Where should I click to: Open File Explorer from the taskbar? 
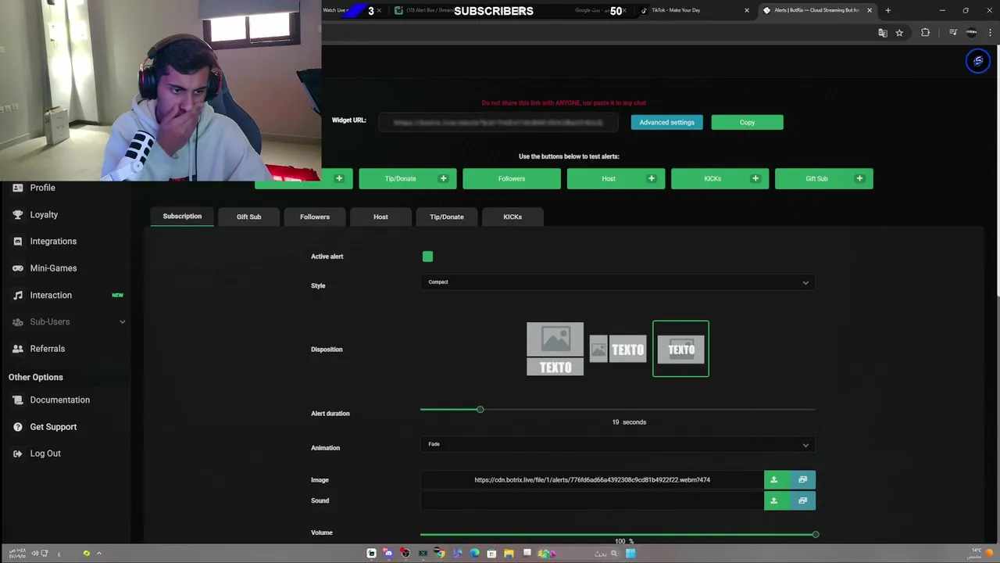[509, 554]
